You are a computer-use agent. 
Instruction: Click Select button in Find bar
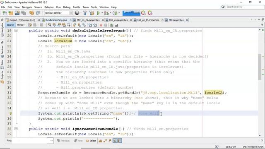[x=91, y=141]
